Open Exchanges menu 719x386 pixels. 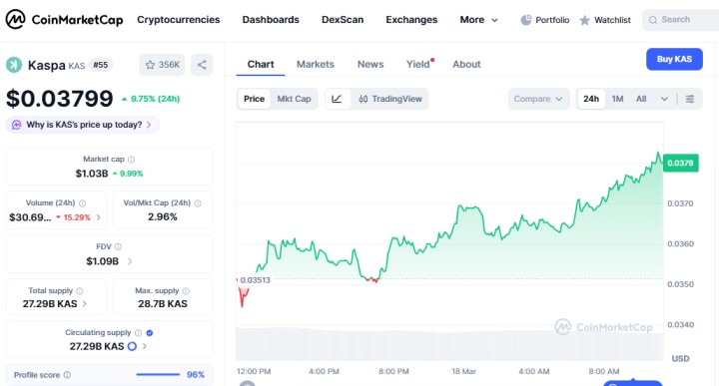click(411, 20)
